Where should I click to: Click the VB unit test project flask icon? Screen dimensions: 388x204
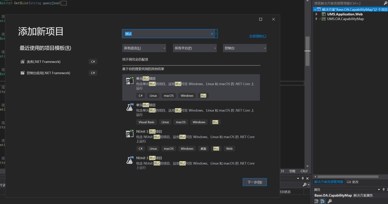tap(130, 107)
